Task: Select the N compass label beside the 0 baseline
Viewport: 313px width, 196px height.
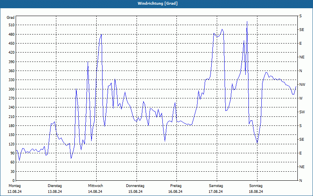Action: point(301,181)
